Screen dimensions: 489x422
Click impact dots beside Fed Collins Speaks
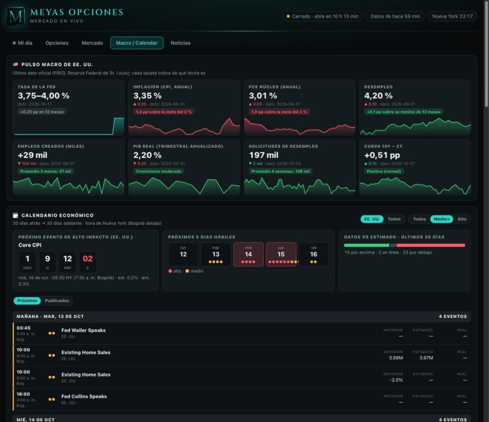[52, 399]
